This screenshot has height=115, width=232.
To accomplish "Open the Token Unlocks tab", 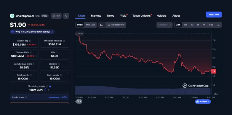I will coord(142,16).
